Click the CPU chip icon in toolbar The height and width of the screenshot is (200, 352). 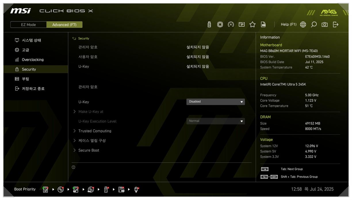coord(220,25)
